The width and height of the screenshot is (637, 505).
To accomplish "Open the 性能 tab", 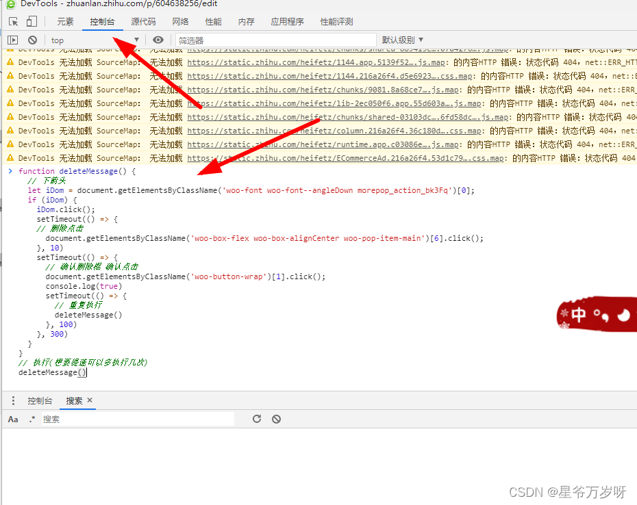I will pos(213,21).
